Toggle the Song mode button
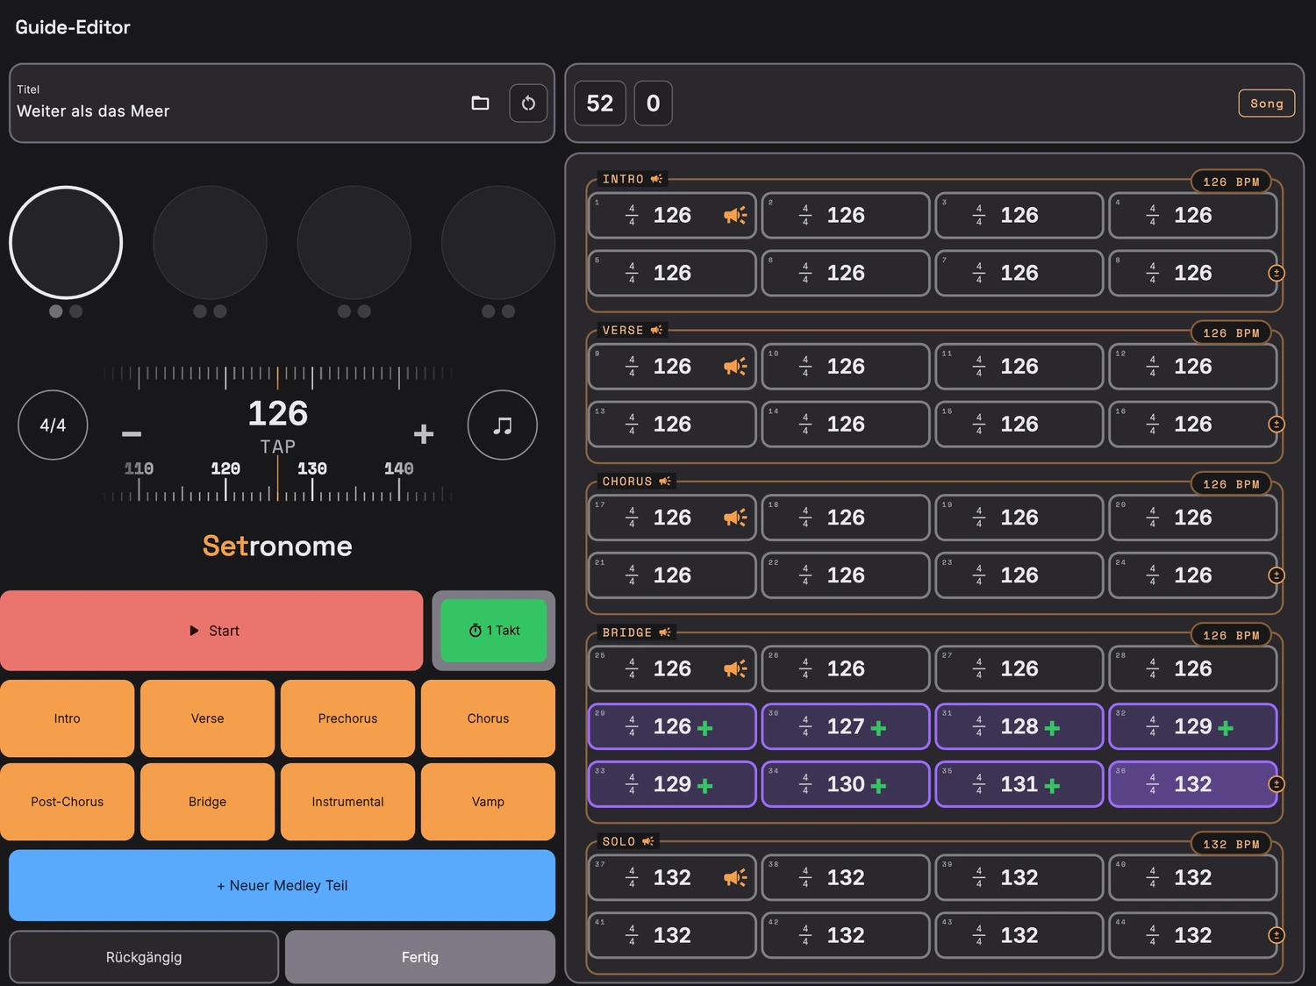The width and height of the screenshot is (1316, 986). 1266,104
